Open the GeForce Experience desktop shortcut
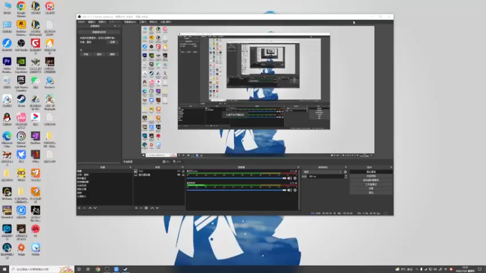The height and width of the screenshot is (273, 486). tap(21, 65)
